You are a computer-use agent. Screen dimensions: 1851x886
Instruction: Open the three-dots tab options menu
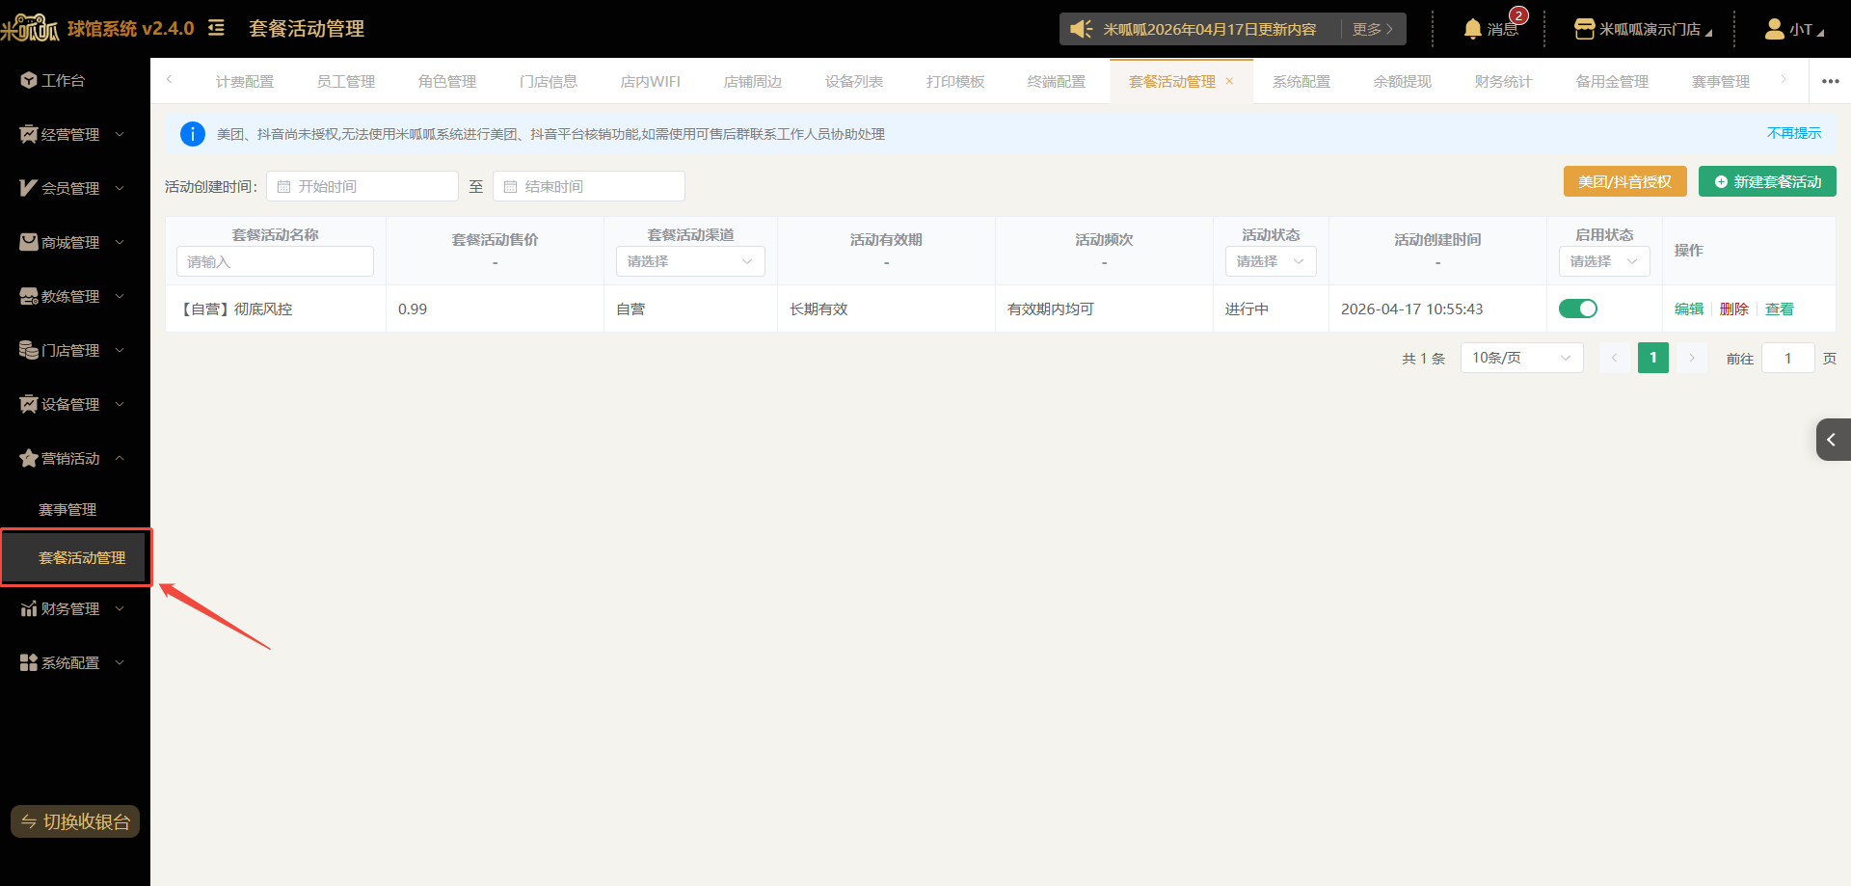point(1831,81)
